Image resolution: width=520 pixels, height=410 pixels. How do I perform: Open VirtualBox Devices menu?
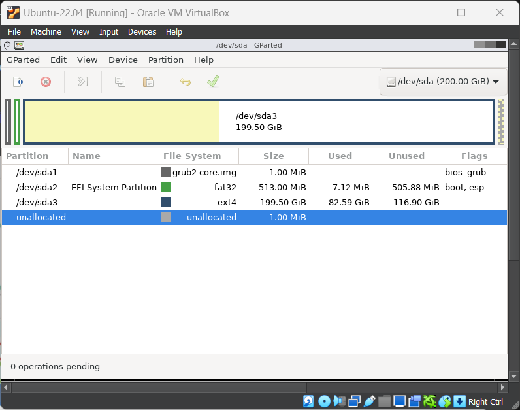[142, 32]
